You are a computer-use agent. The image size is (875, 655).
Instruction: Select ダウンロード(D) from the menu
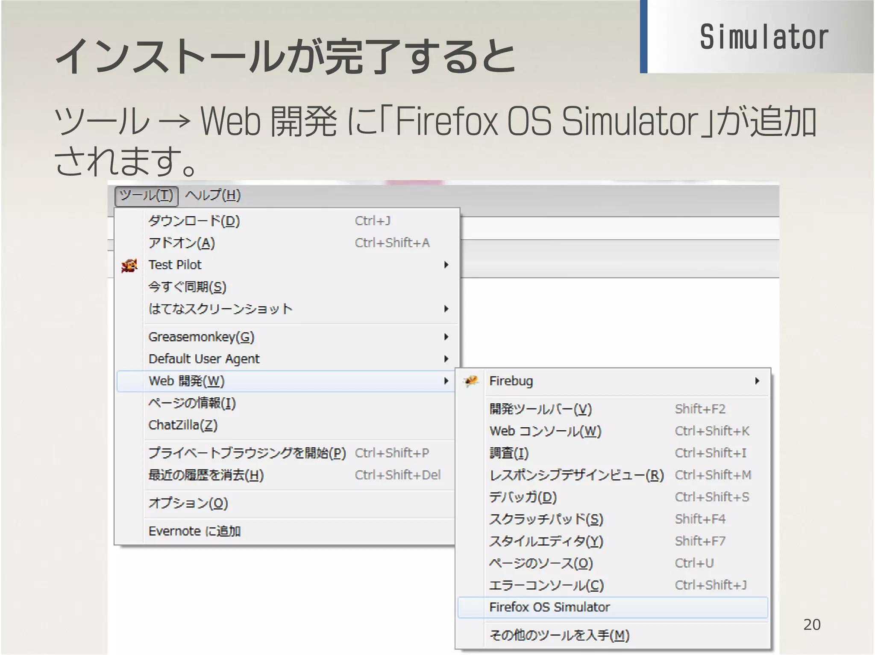[x=194, y=221]
